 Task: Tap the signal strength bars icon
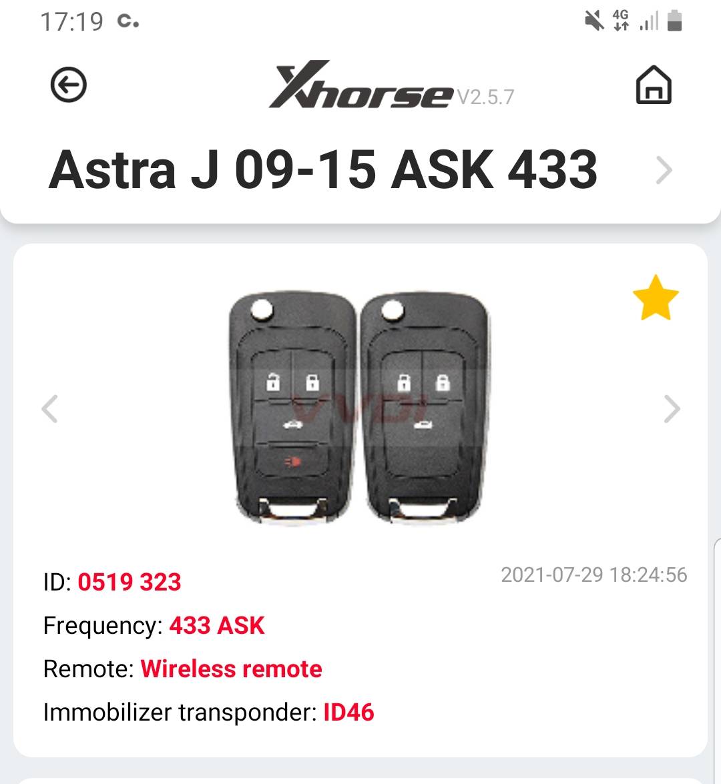tap(649, 21)
